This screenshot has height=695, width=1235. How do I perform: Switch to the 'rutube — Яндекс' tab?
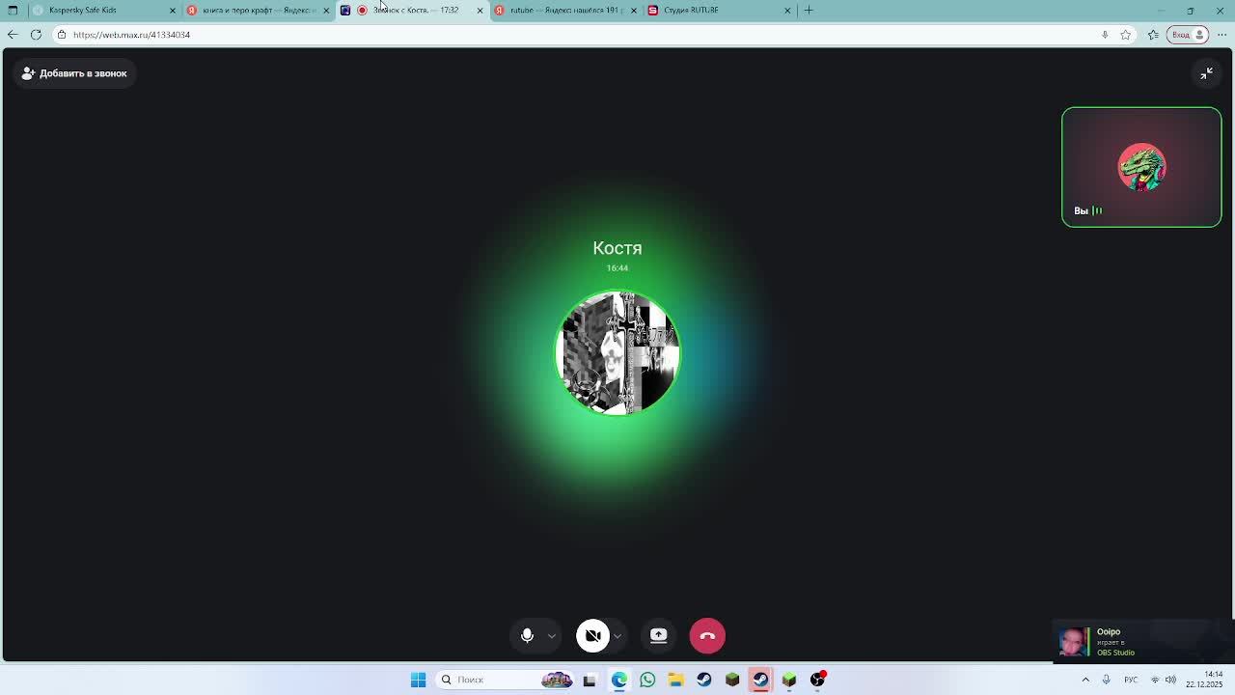564,10
